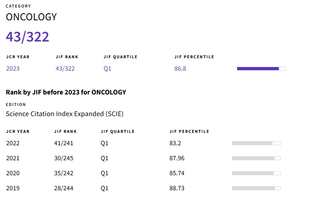
Task: Click the 86.8 JIF percentile value
Action: point(180,68)
